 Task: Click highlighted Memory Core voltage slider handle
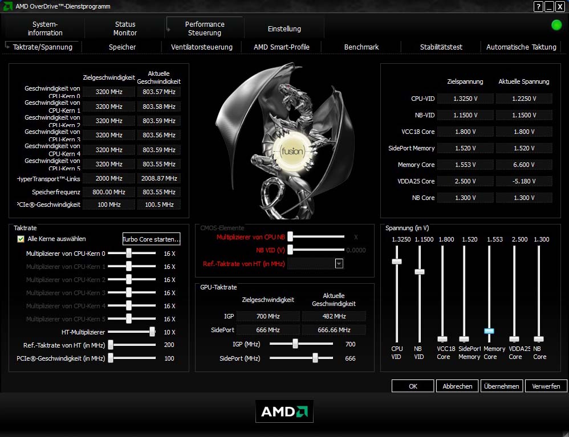tap(489, 331)
